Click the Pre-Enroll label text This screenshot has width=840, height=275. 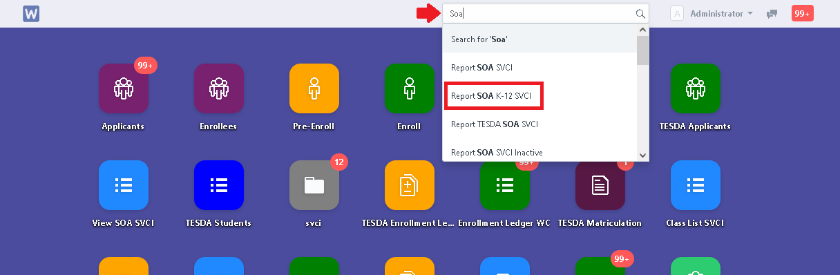(x=314, y=126)
